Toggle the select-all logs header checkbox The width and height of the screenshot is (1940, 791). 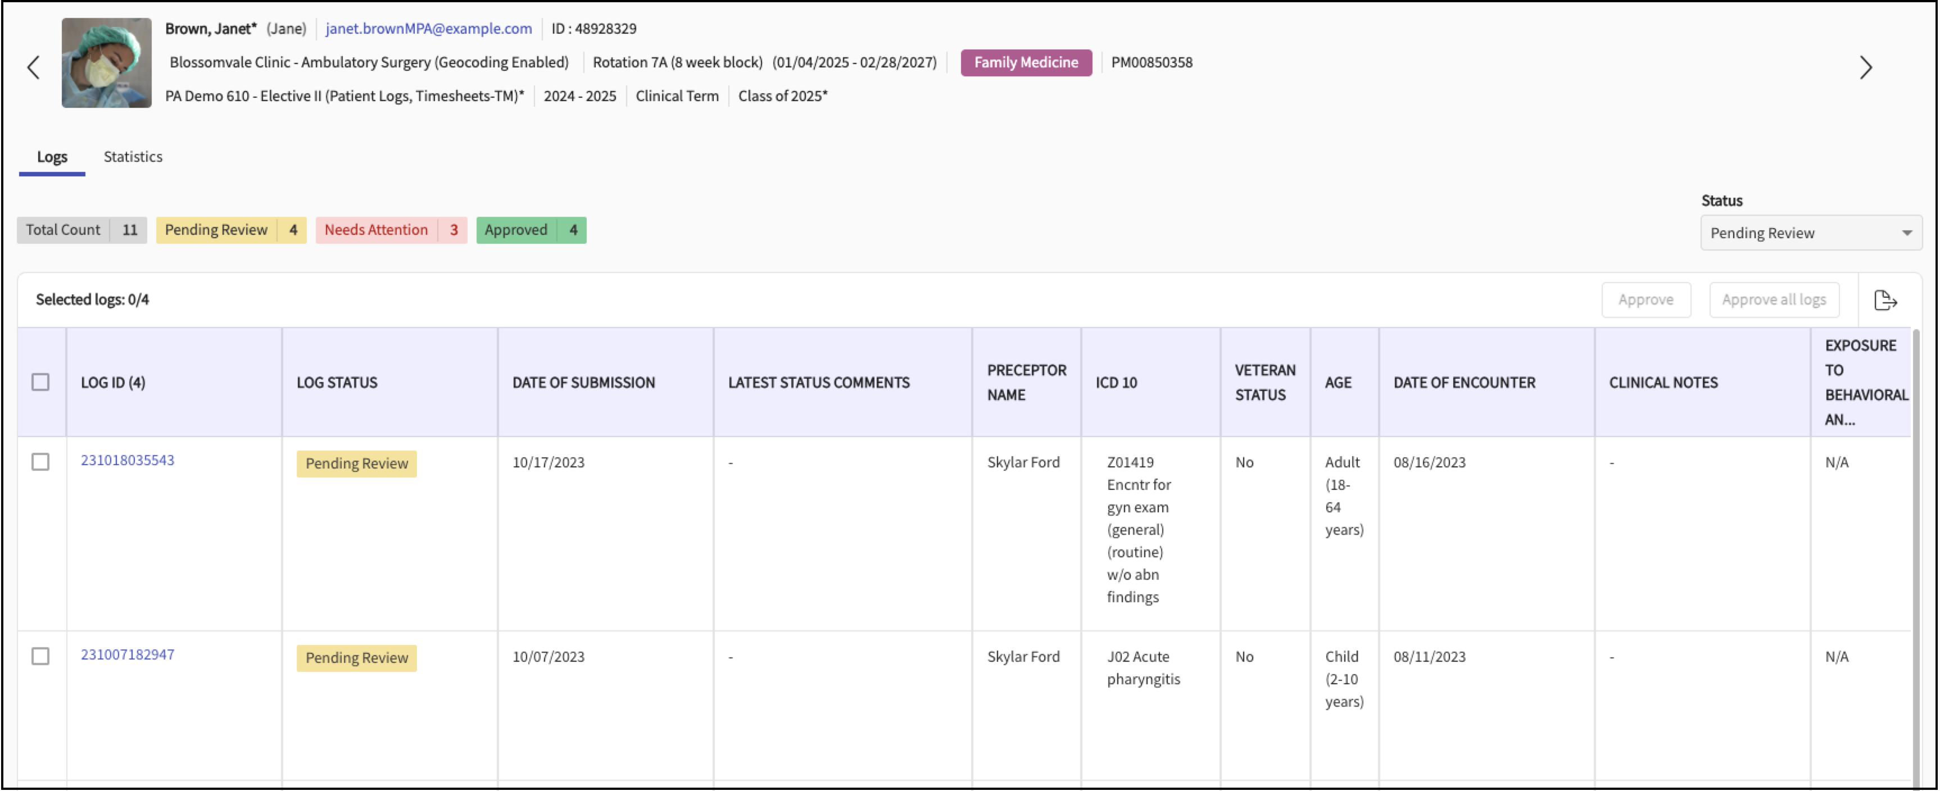coord(40,383)
